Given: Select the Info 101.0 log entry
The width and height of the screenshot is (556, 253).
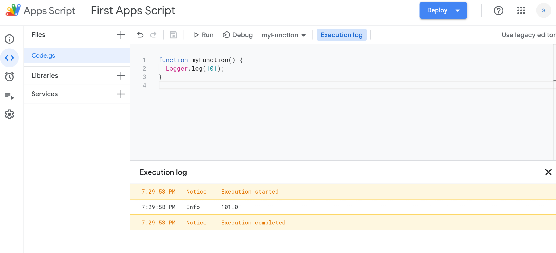Looking at the screenshot, I should [x=343, y=207].
